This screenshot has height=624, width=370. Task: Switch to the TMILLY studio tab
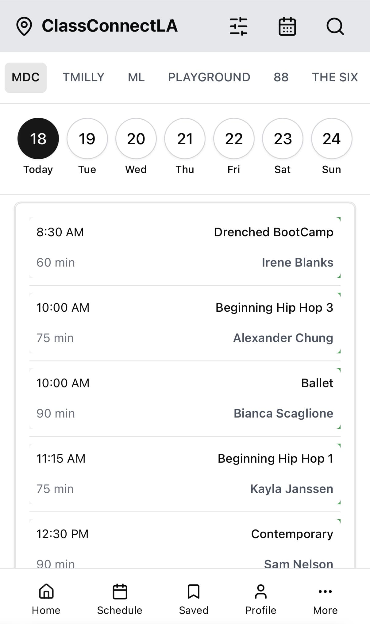pyautogui.click(x=83, y=77)
